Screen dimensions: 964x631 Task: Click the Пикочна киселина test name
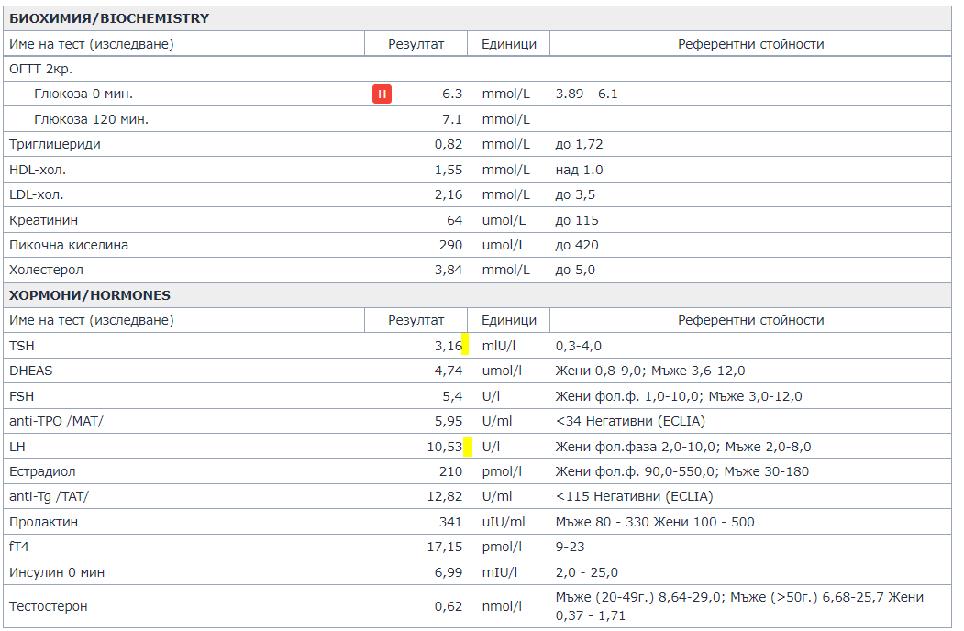[69, 245]
